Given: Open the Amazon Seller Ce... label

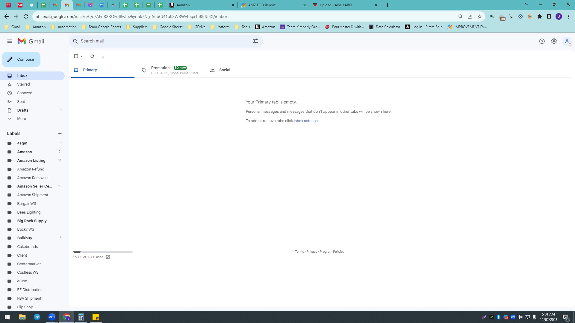Looking at the screenshot, I should pyautogui.click(x=32, y=186).
